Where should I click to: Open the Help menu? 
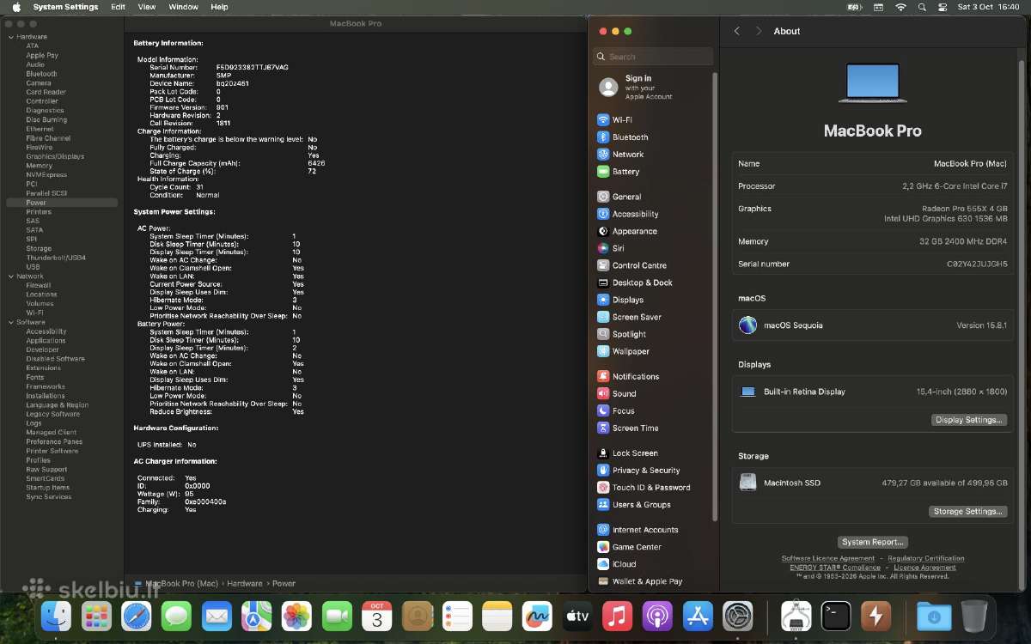[219, 7]
